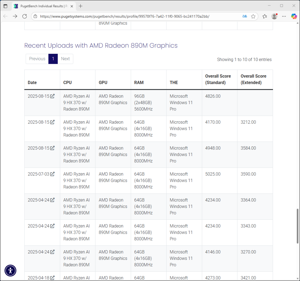The width and height of the screenshot is (300, 281).
Task: Click the browser refresh icon
Action: tap(25, 16)
